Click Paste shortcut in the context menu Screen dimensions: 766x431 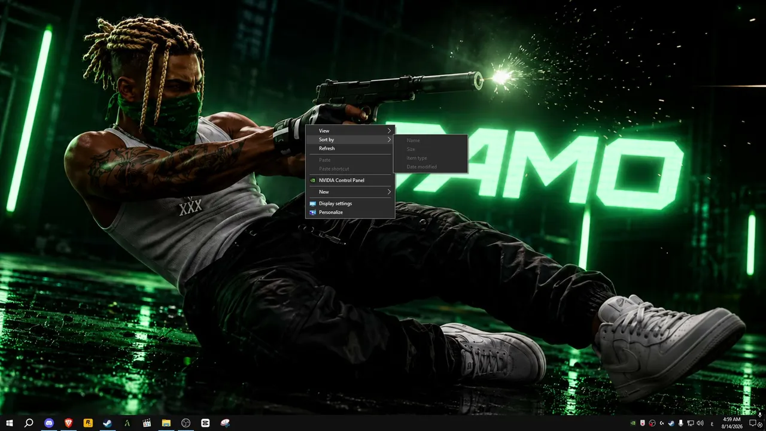click(350, 169)
